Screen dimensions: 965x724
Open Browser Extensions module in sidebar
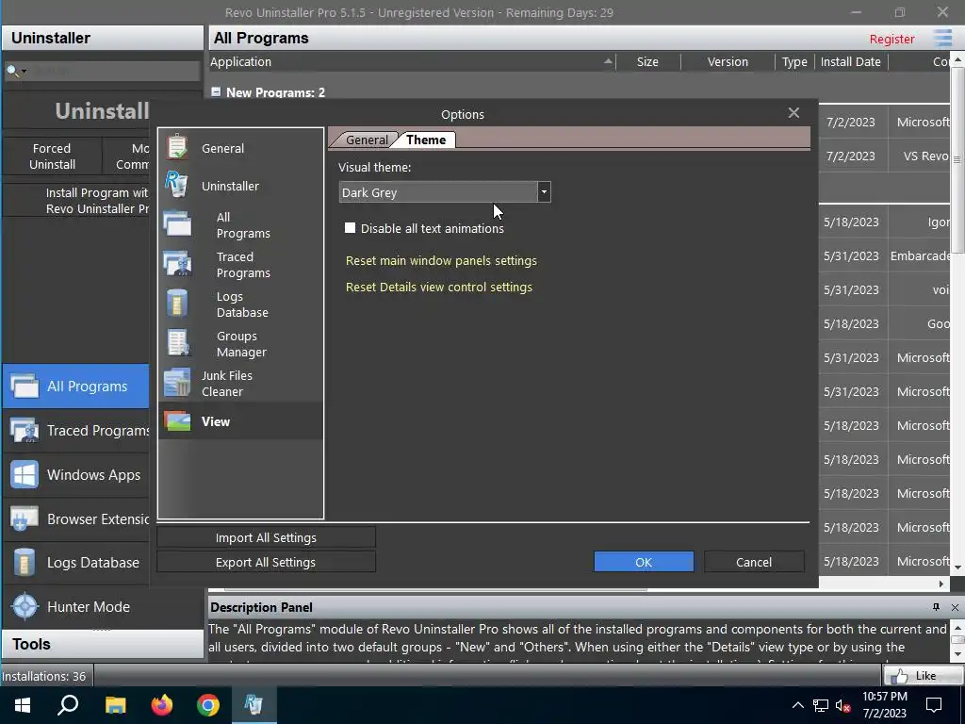pos(75,519)
